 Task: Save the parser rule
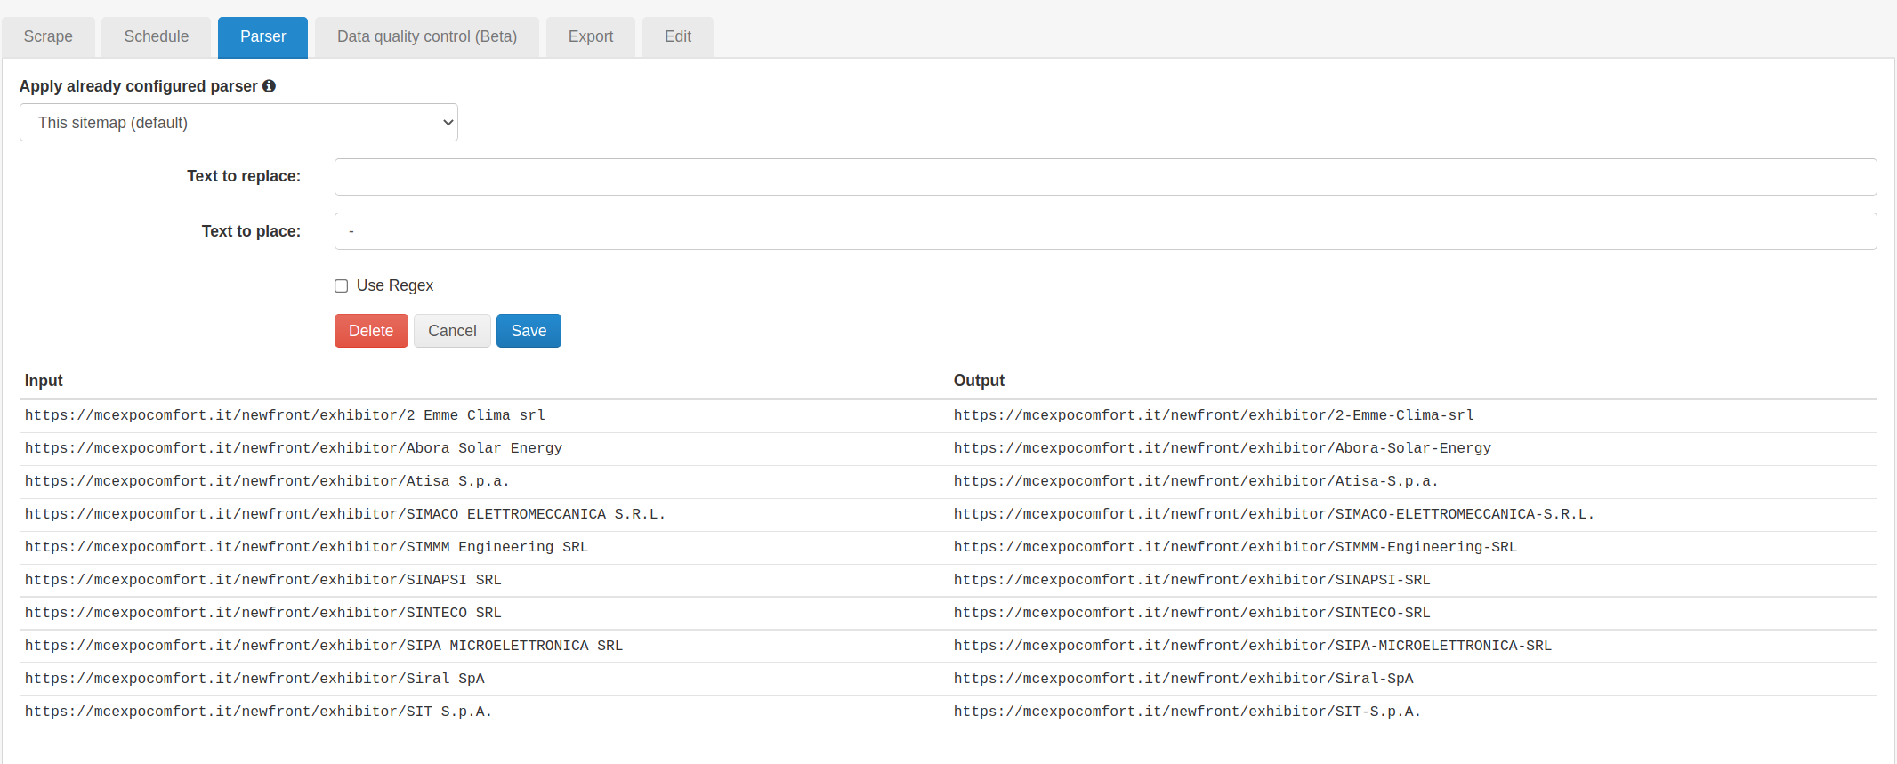click(x=529, y=331)
